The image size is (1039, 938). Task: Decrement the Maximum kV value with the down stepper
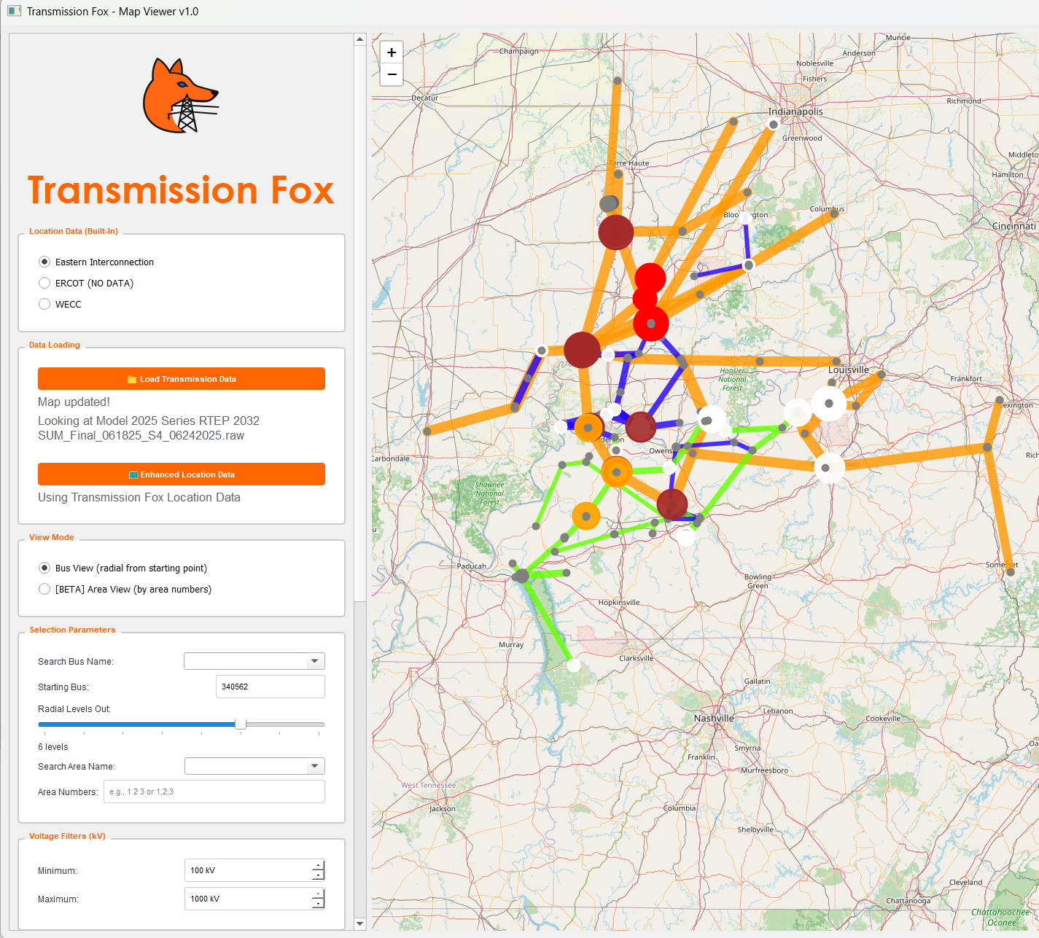pyautogui.click(x=317, y=904)
